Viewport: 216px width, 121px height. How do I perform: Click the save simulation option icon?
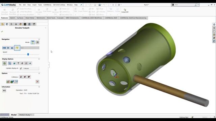click(x=16, y=82)
